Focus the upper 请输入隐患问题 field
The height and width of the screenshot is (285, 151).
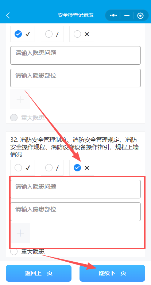[75, 55]
